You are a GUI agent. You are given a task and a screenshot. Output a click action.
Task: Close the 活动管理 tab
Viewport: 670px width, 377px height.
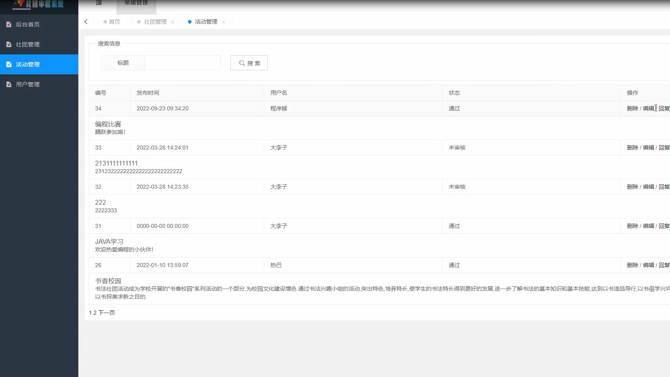(x=223, y=22)
